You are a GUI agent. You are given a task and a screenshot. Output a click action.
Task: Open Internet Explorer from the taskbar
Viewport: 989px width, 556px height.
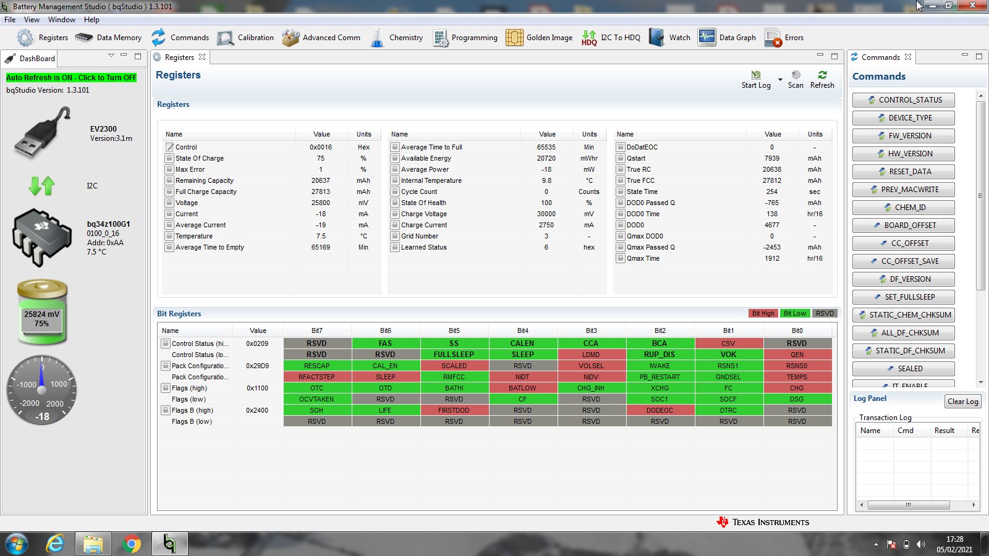point(56,544)
